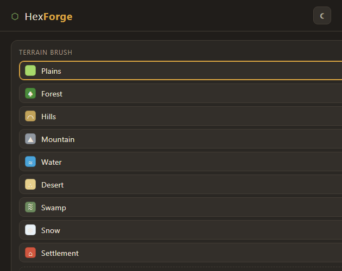Screen dimensions: 342x271
Task: Click the light green Plains color swatch
Action: (30, 70)
